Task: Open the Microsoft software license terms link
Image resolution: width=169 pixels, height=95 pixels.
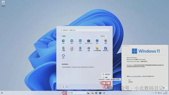Action: pos(135,76)
